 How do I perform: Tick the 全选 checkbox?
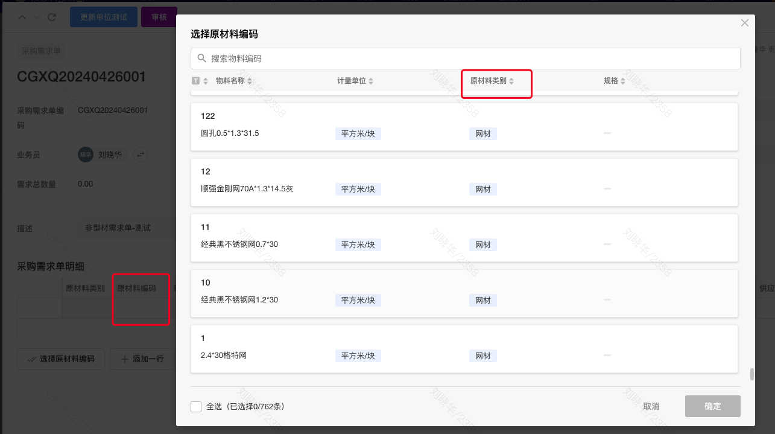click(x=196, y=407)
